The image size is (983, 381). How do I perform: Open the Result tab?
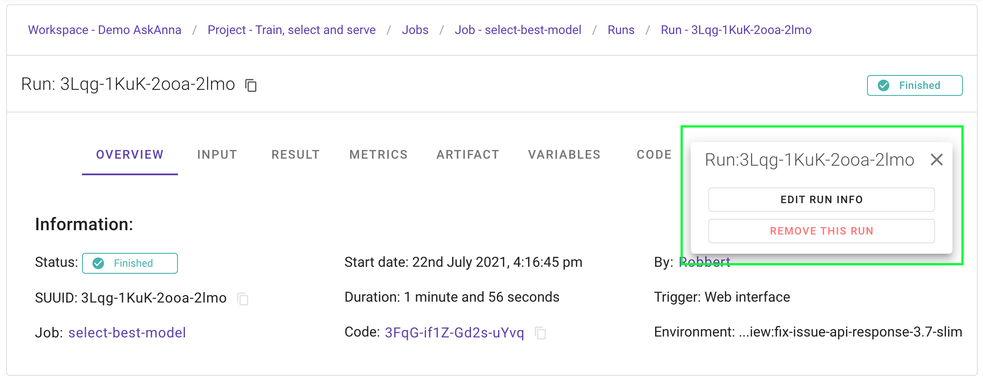(x=295, y=155)
